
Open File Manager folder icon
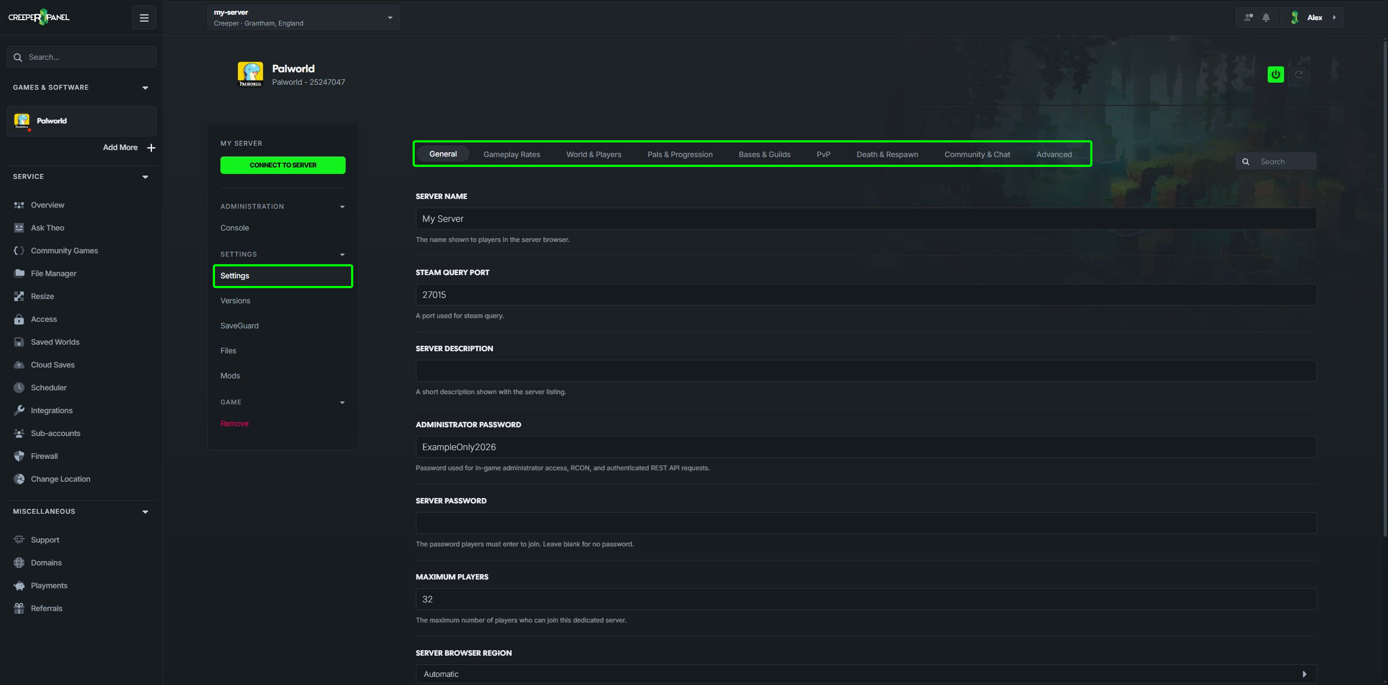point(19,273)
